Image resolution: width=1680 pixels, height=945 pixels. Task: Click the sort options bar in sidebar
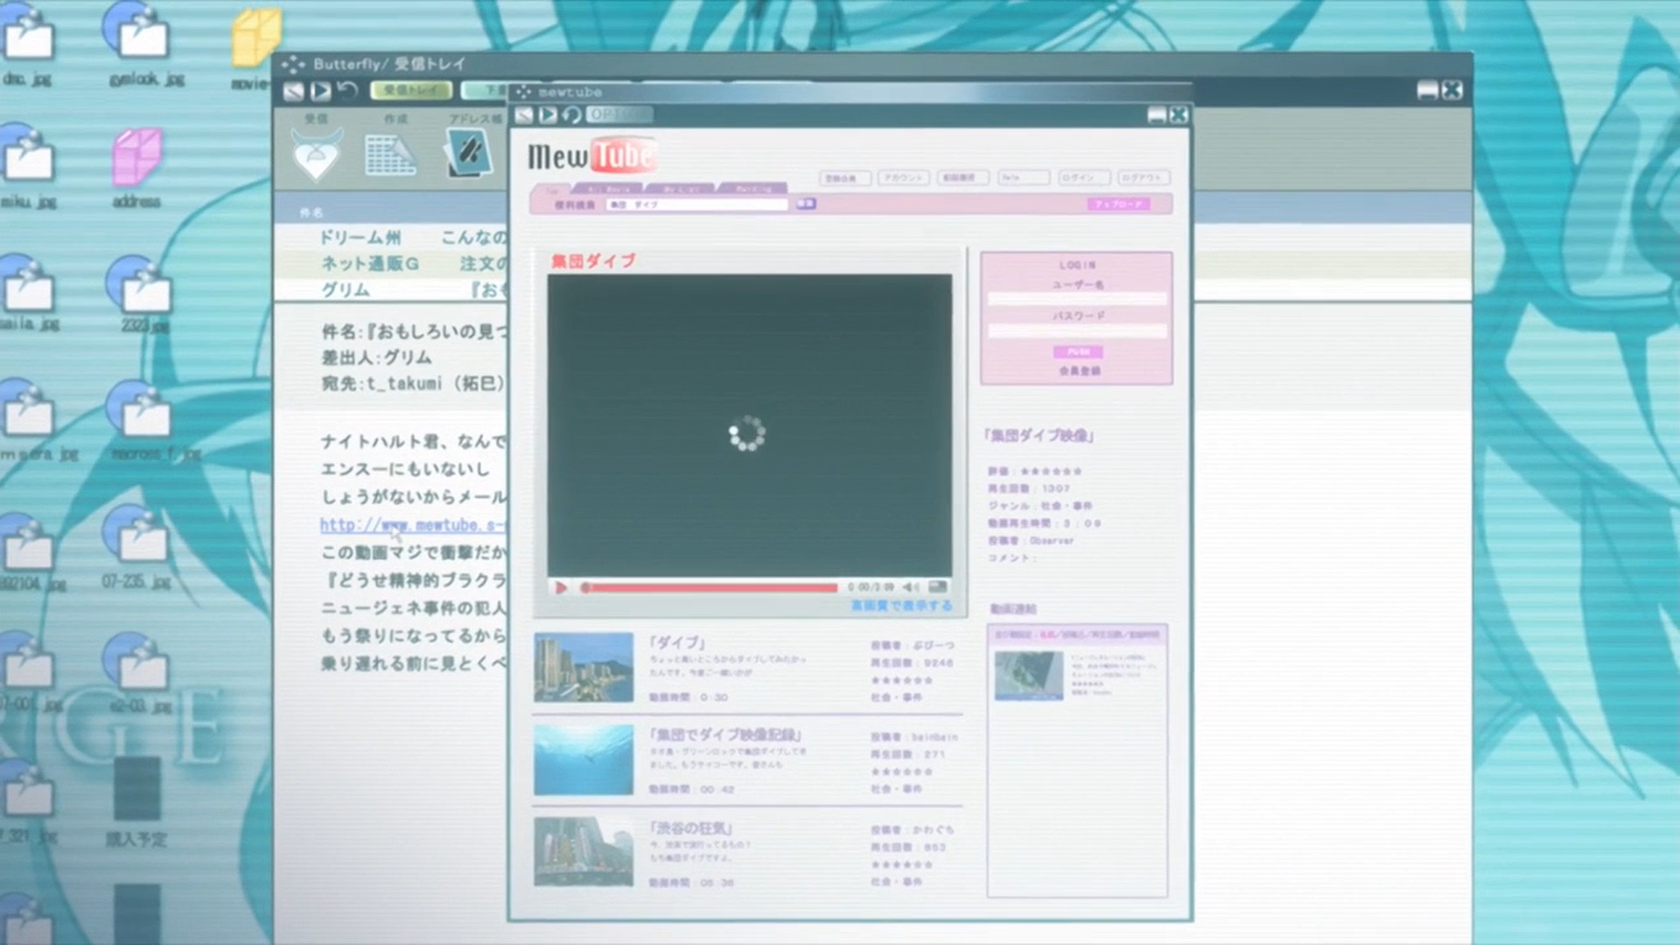pos(1077,634)
